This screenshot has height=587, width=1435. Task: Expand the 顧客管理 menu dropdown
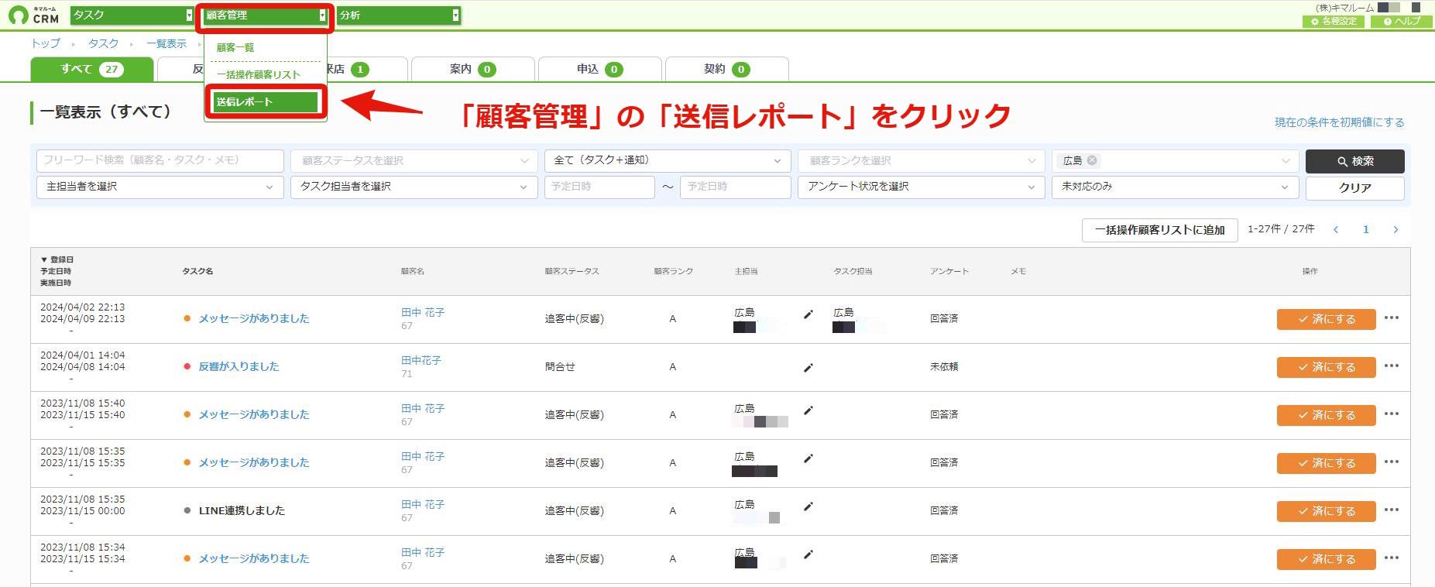(x=266, y=15)
